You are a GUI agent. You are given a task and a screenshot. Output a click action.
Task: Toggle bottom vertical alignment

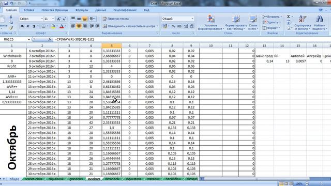(85, 19)
